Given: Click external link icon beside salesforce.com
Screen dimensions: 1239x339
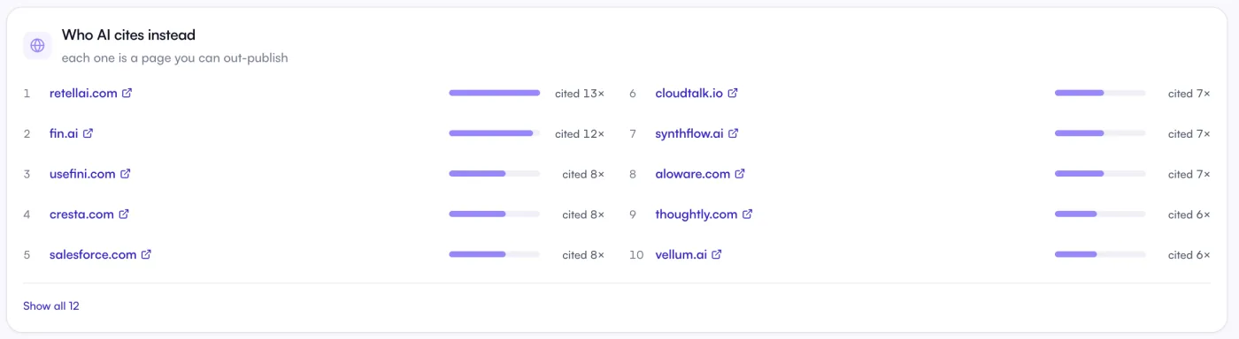Looking at the screenshot, I should 146,254.
